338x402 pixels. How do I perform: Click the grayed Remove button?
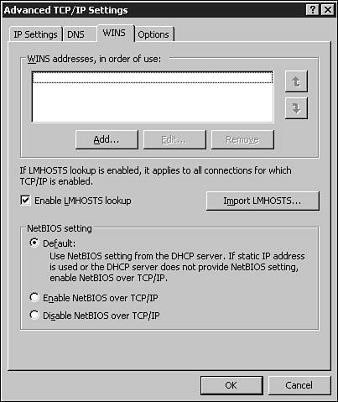242,139
